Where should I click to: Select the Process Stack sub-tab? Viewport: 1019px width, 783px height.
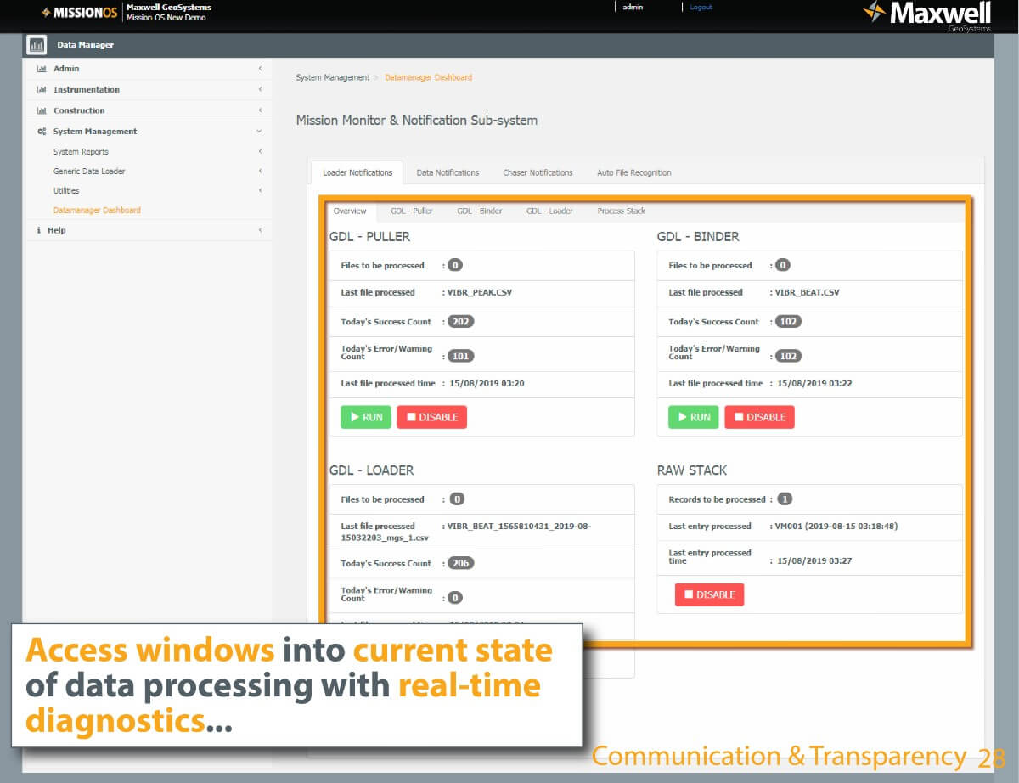(x=622, y=211)
